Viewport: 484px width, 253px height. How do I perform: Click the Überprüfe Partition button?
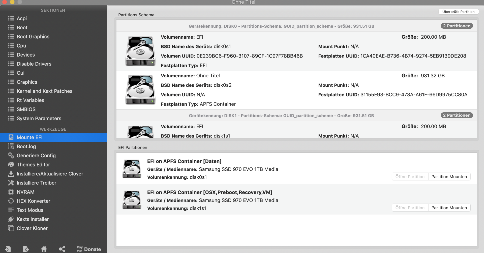[x=458, y=12]
